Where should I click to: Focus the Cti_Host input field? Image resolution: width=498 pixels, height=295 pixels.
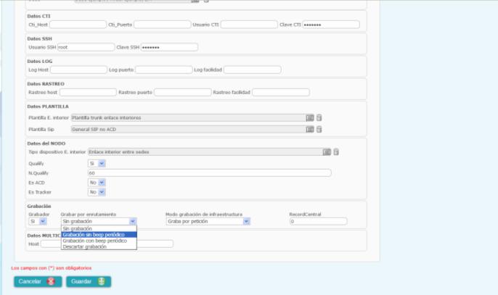pos(78,25)
